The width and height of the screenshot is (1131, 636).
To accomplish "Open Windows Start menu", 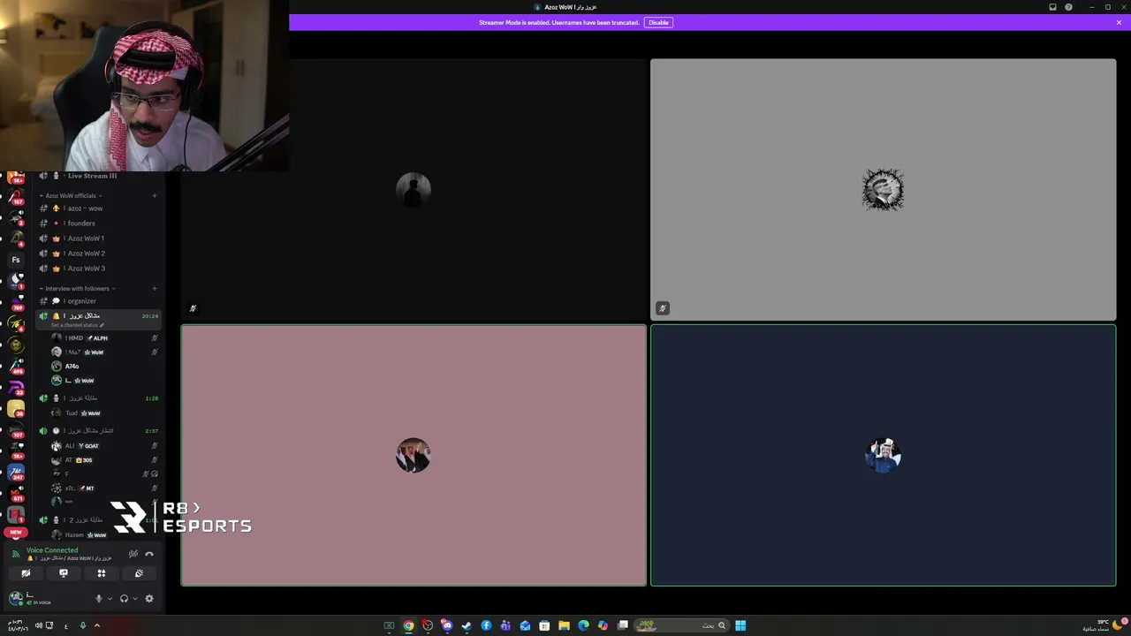I will tap(740, 625).
